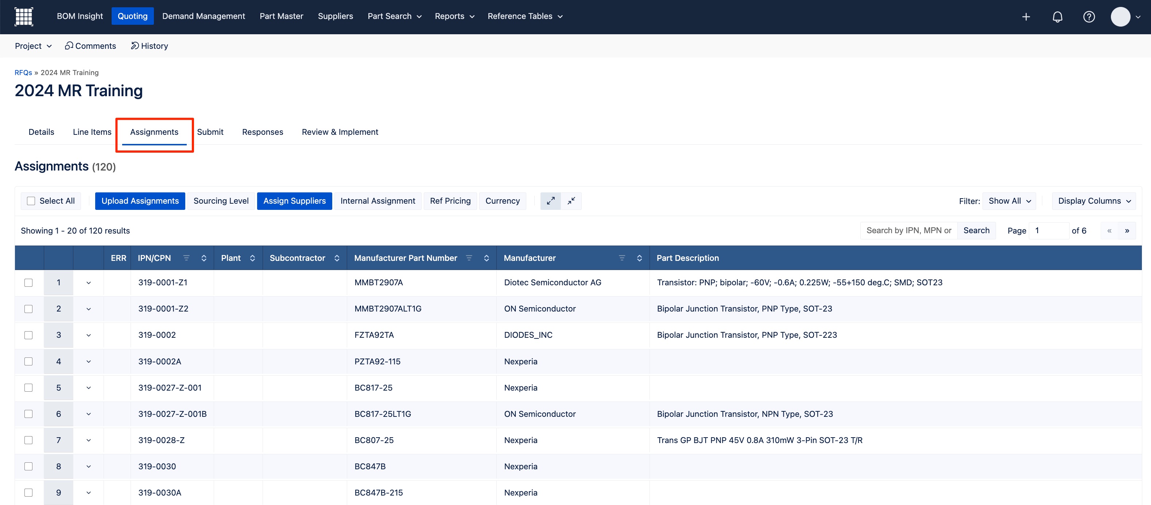Screen dimensions: 1151x505
Task: Follow the RFQs breadcrumb link
Action: (x=23, y=73)
